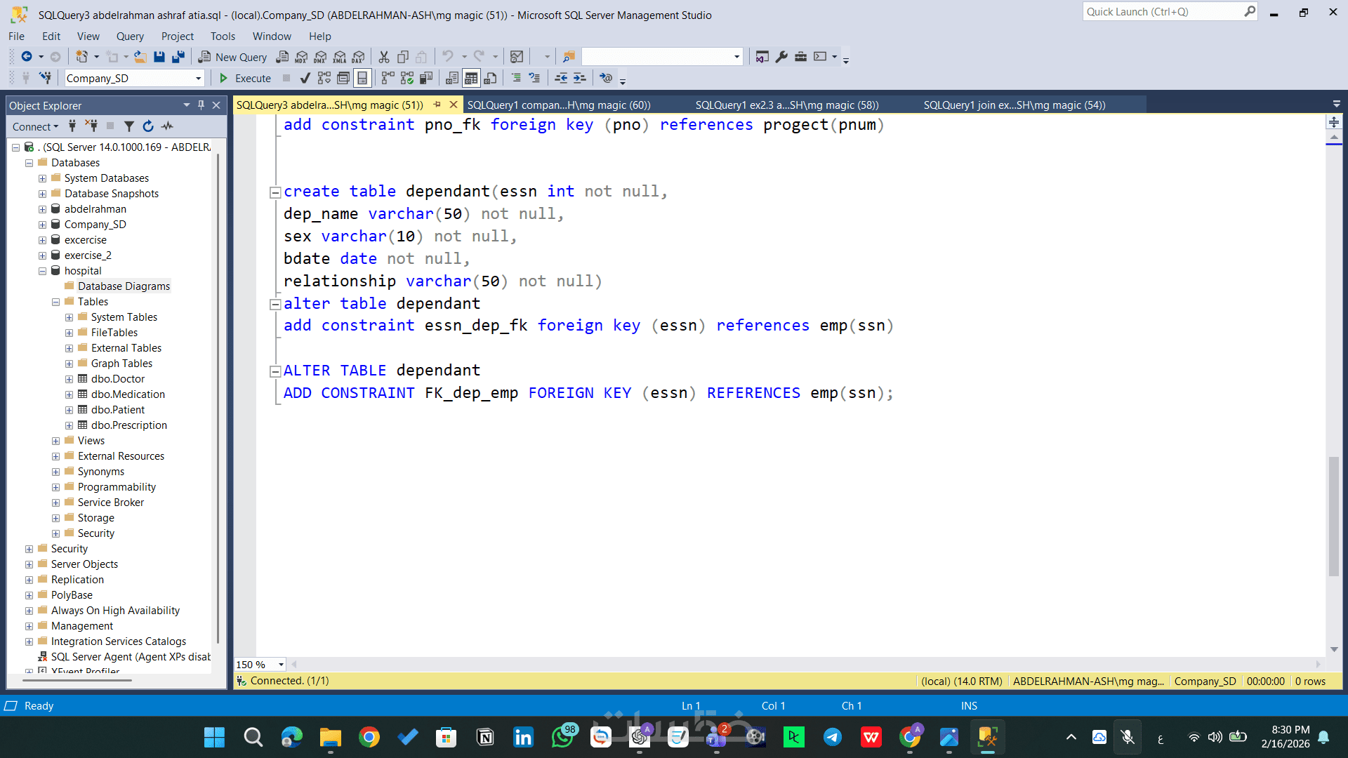Screen dimensions: 1348x758
Task: Click the Execute button
Action: pos(245,78)
